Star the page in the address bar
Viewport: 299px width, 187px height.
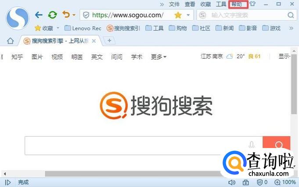point(178,15)
